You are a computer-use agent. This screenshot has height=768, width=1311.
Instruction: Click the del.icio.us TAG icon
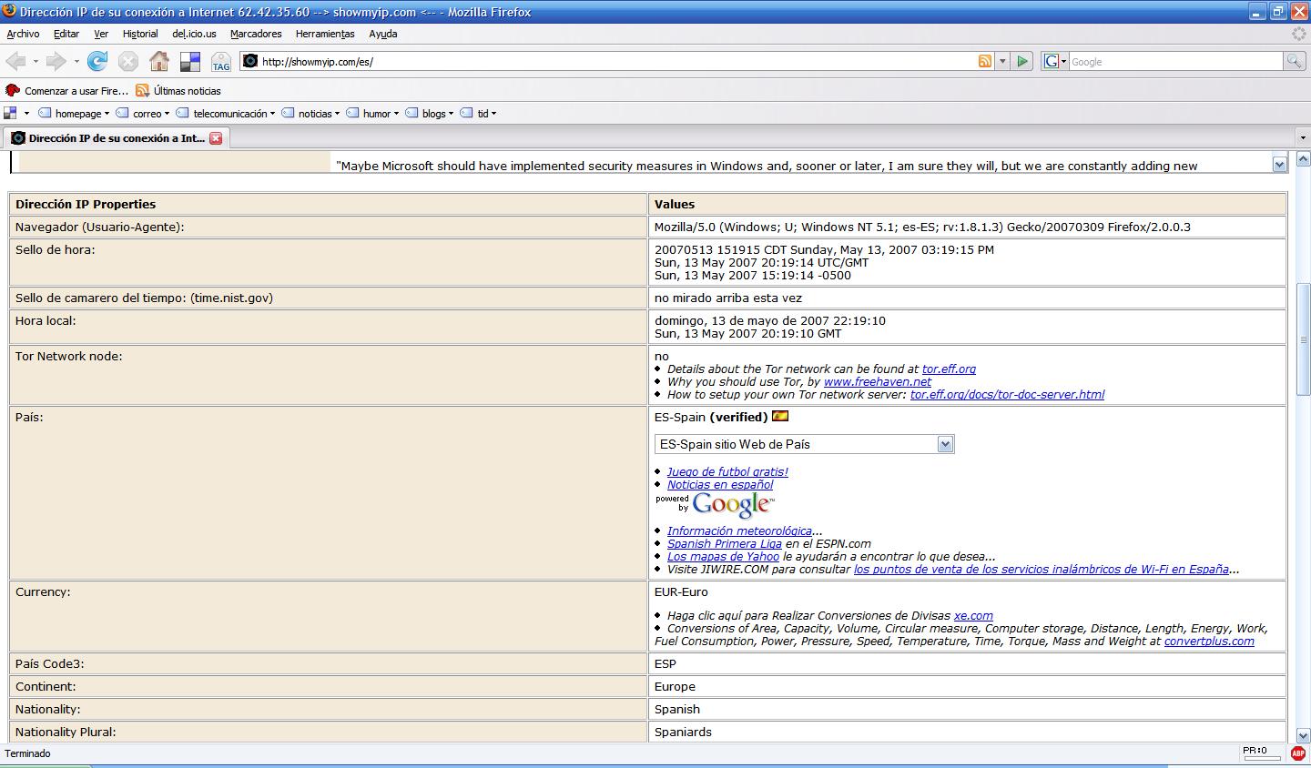point(221,62)
